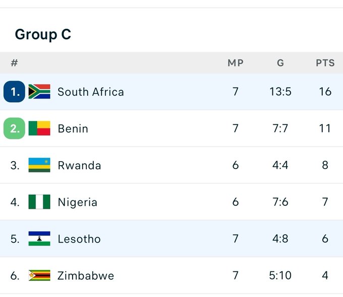Screen dimensions: 343x297
Task: Click the Zimbabwe flag icon
Action: pos(39,275)
